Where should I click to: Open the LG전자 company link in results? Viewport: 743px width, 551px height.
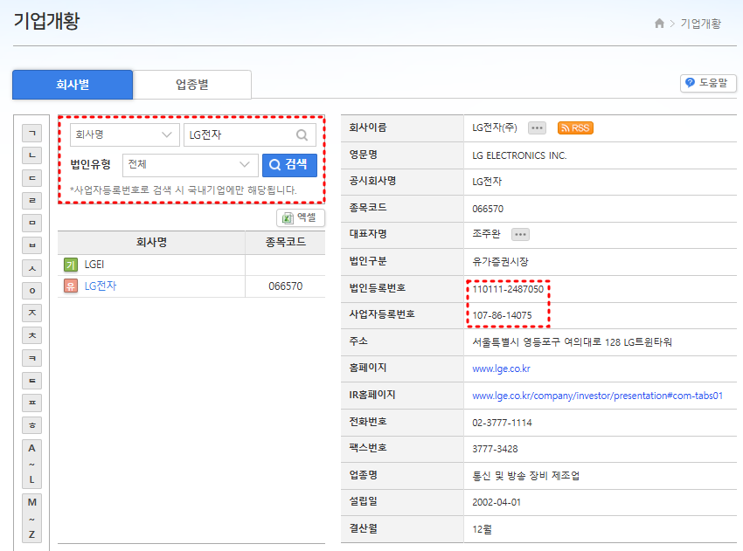click(x=101, y=286)
